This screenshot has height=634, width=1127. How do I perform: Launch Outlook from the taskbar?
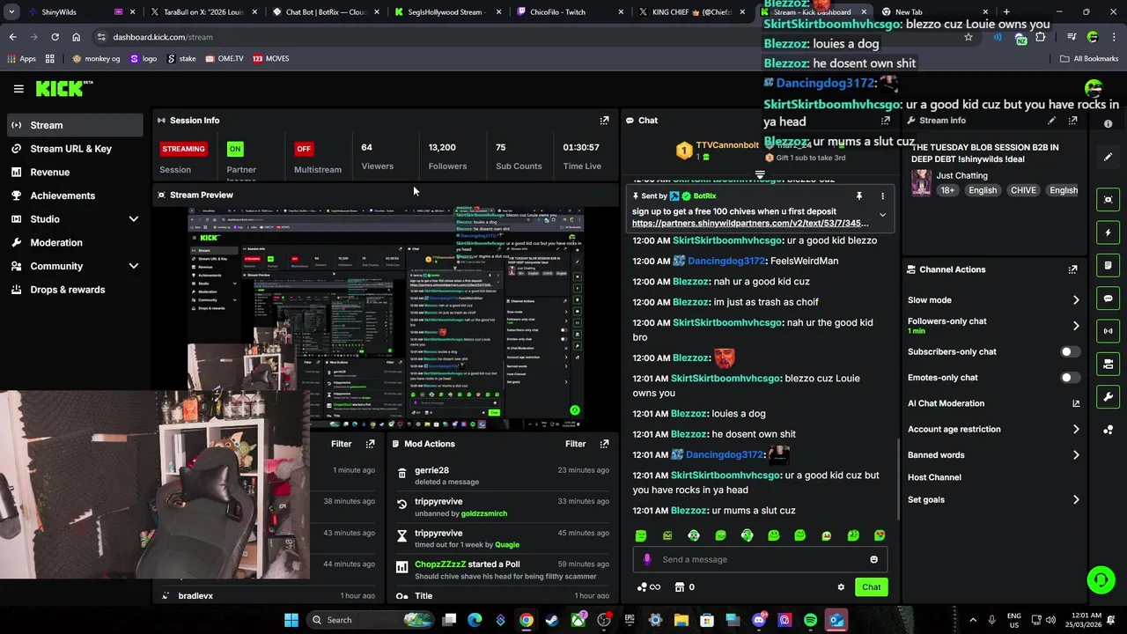tap(836, 620)
